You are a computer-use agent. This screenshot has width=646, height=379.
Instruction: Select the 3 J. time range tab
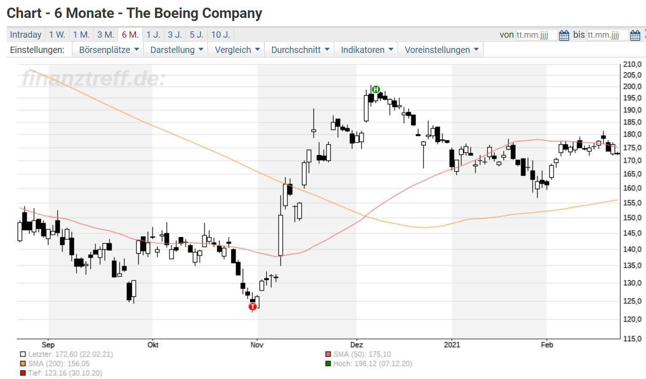click(x=175, y=35)
